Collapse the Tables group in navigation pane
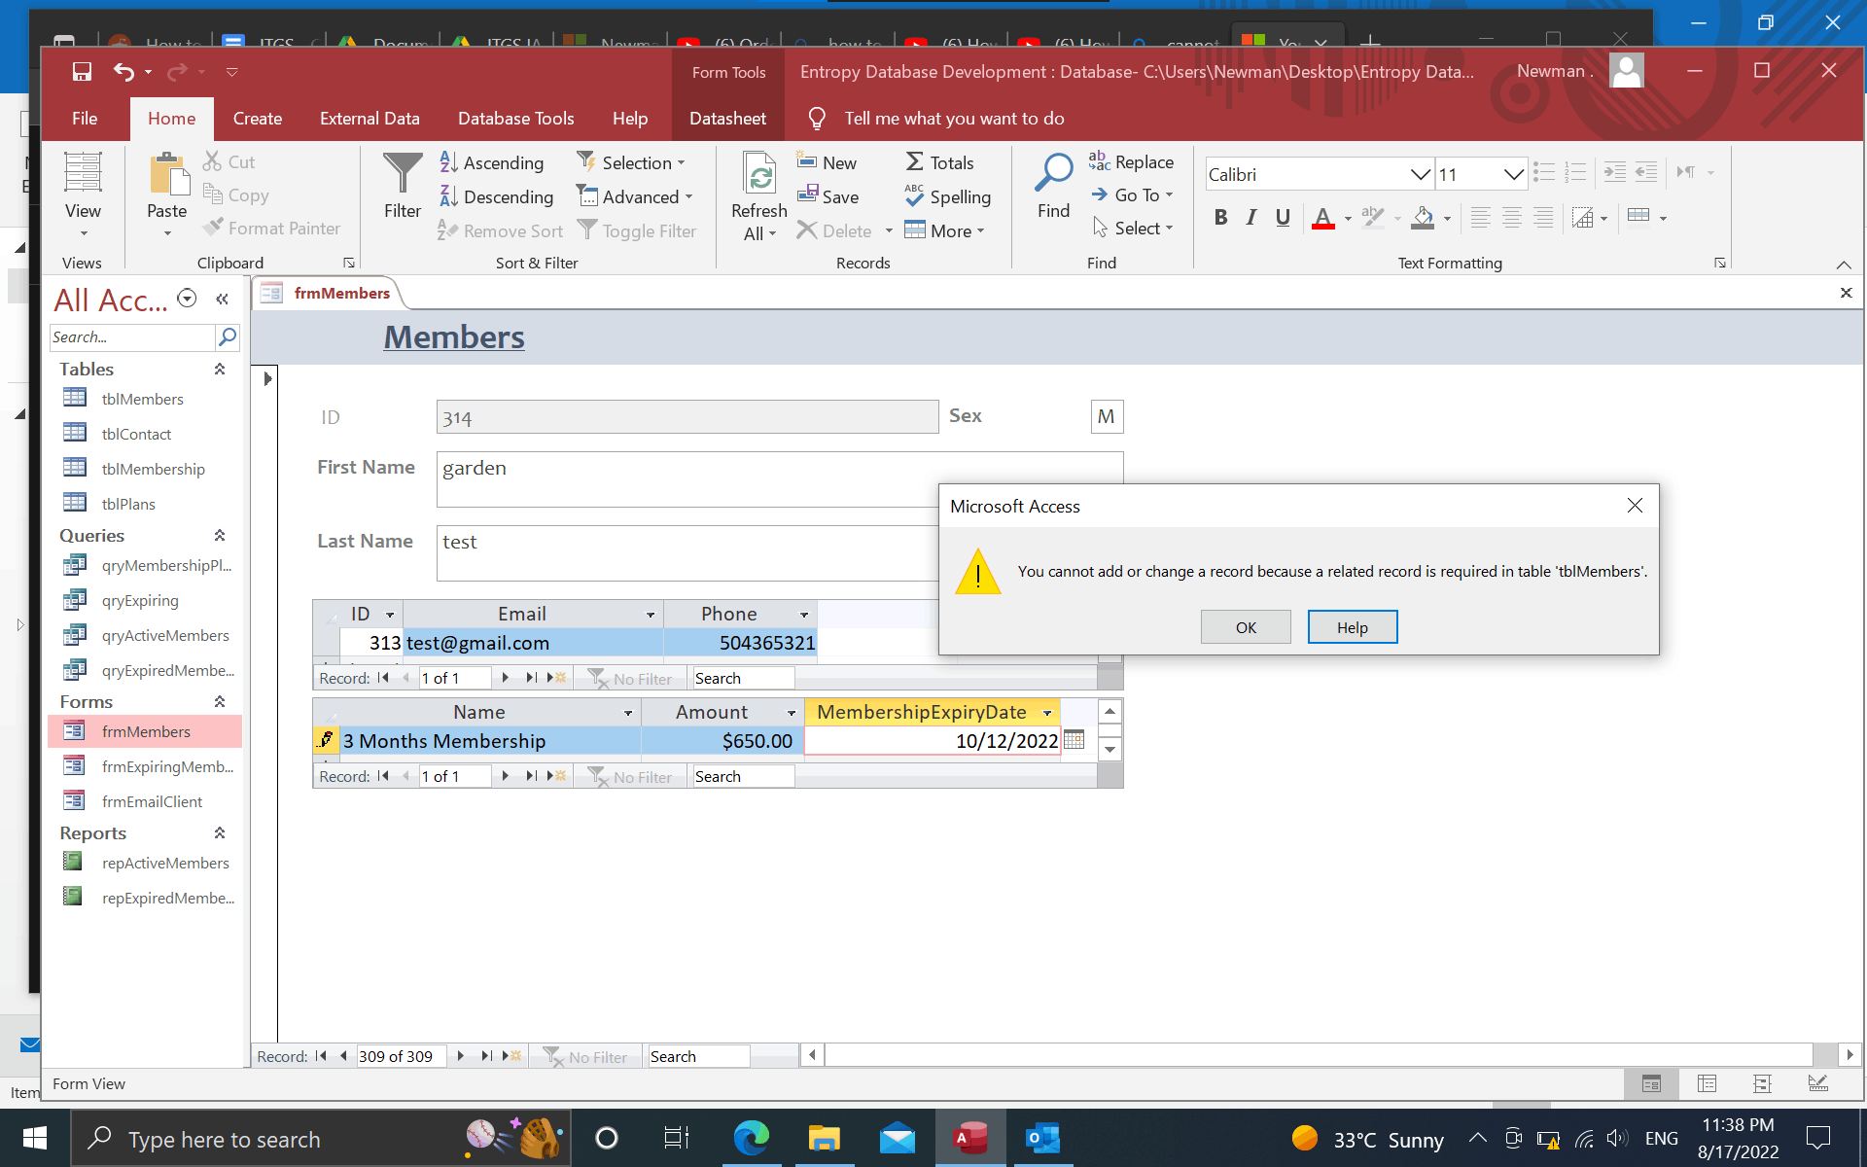The height and width of the screenshot is (1167, 1867). click(x=220, y=370)
